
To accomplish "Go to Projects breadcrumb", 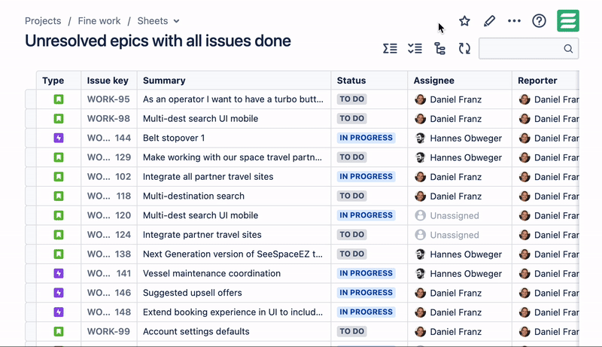I will [43, 21].
